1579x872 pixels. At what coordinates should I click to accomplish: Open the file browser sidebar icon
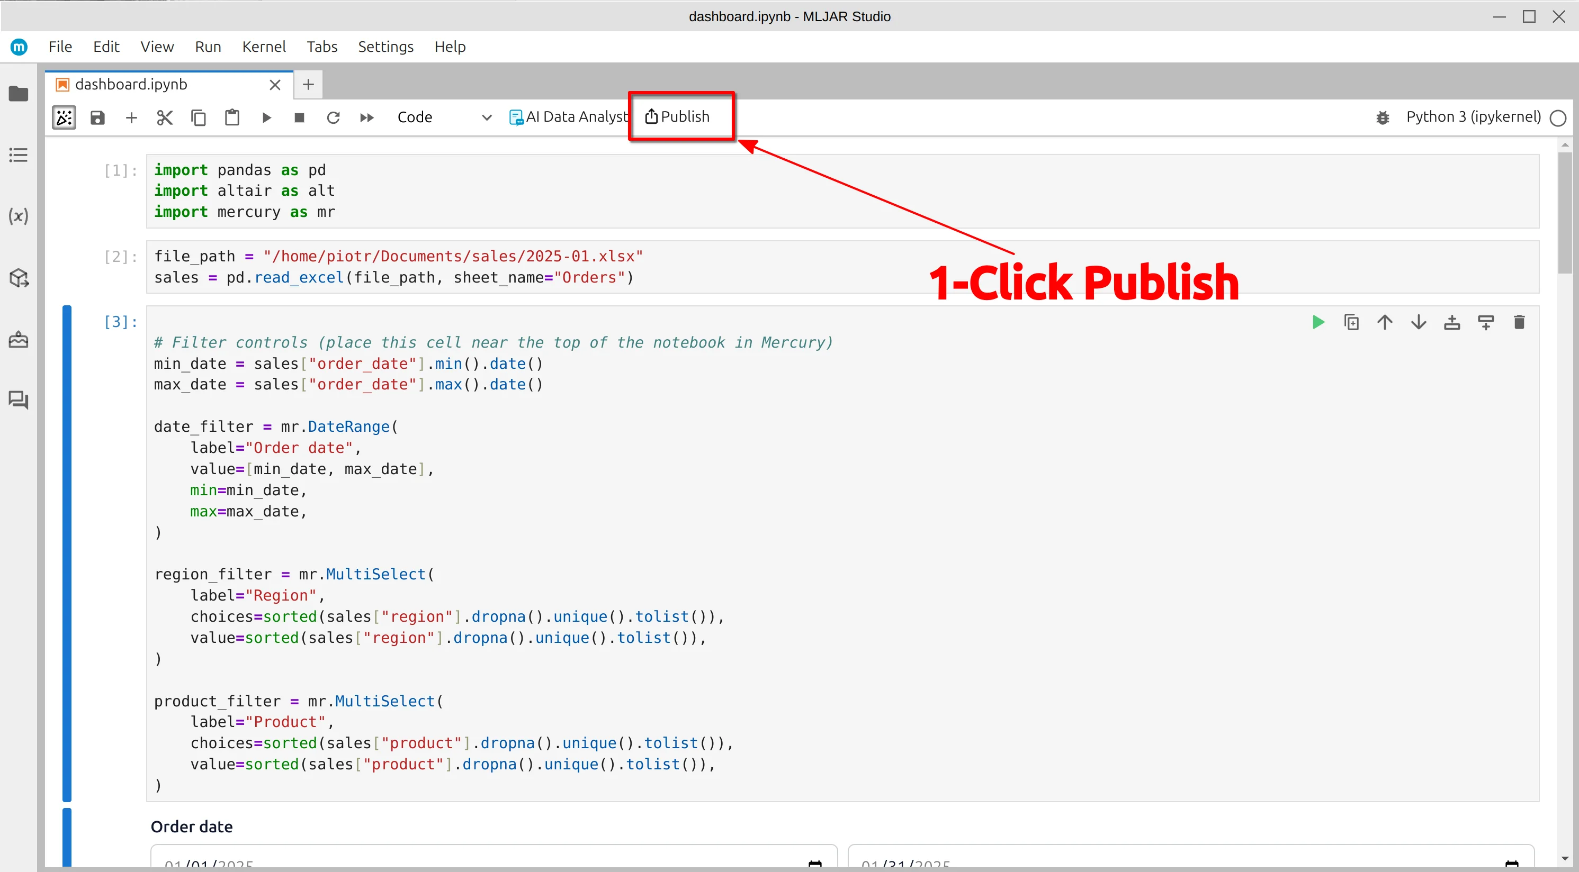coord(19,94)
